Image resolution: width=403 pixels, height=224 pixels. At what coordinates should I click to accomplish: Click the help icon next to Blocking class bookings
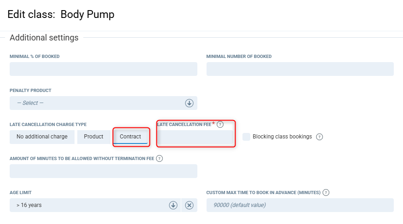click(x=320, y=137)
